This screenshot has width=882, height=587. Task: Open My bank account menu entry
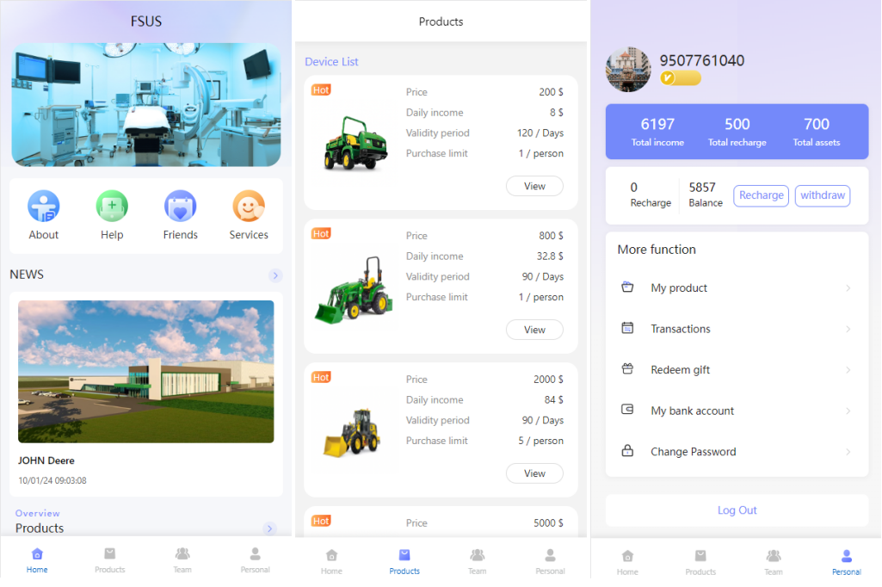(737, 411)
